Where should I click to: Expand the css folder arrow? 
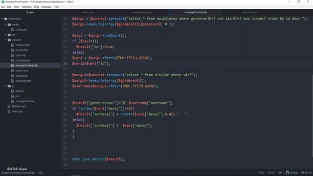click(5, 35)
